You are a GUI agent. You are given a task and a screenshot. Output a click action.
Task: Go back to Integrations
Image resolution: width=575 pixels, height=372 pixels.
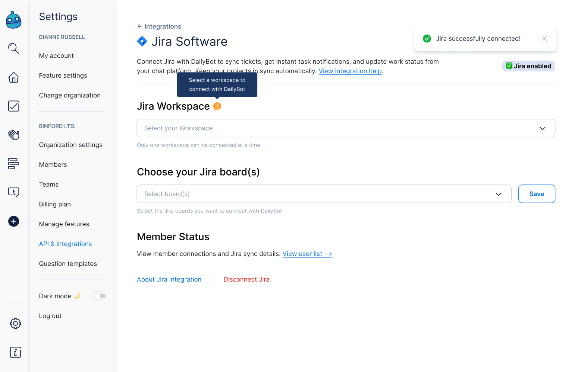tap(159, 26)
